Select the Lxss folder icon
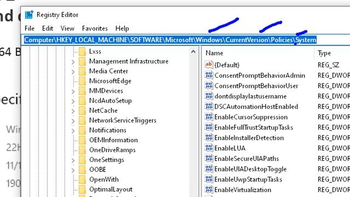The image size is (350, 197). tap(82, 51)
